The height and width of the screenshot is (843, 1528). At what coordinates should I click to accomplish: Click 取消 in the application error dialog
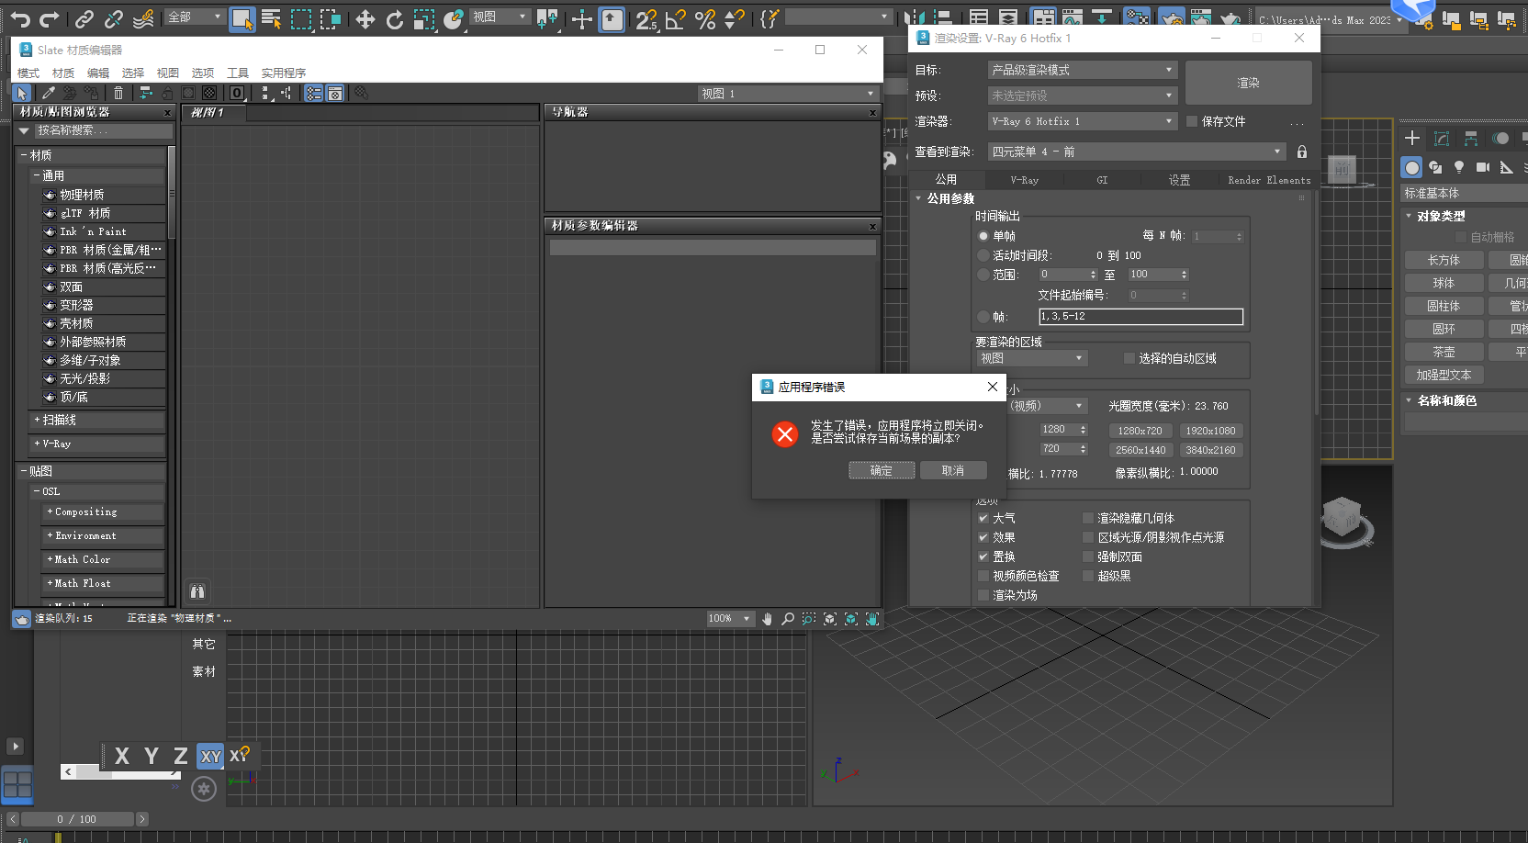coord(953,470)
